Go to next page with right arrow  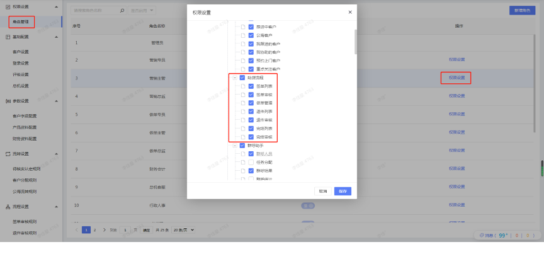[x=104, y=230]
